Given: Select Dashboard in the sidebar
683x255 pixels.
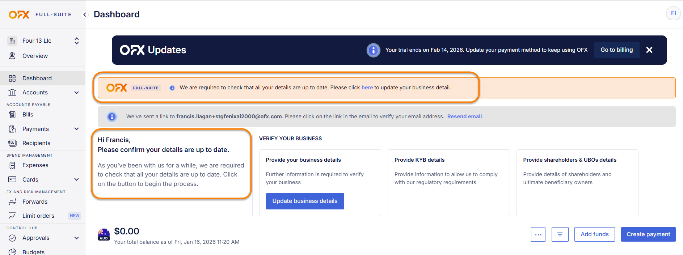Looking at the screenshot, I should [43, 78].
